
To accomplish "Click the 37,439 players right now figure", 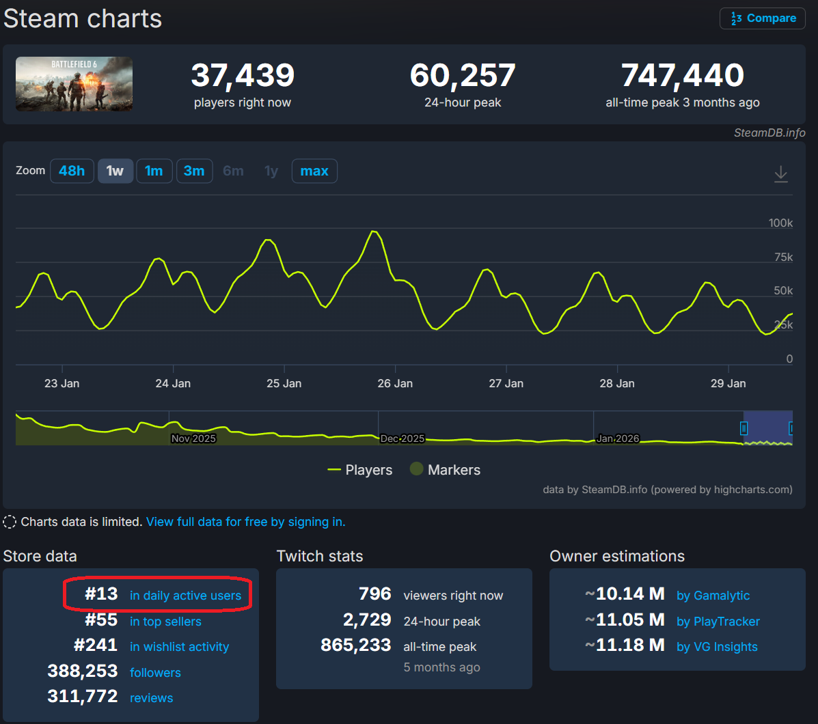I will click(243, 75).
